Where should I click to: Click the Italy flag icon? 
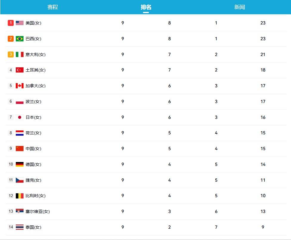[x=19, y=54]
